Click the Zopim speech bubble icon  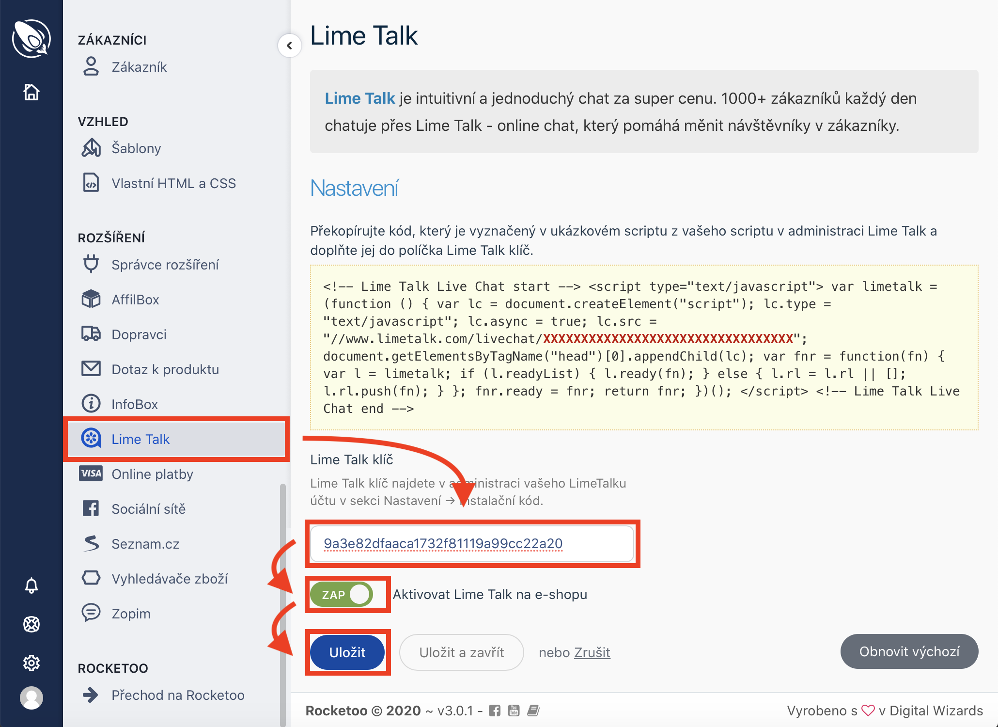(91, 613)
